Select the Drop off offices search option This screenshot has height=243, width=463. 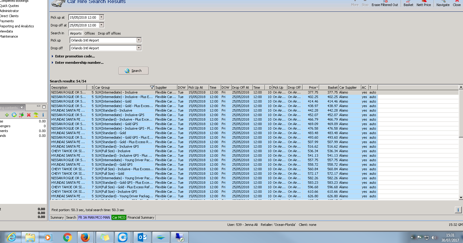[109, 33]
